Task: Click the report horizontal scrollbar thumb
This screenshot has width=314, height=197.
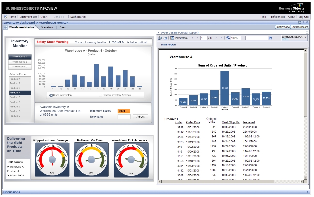Action: click(218, 182)
